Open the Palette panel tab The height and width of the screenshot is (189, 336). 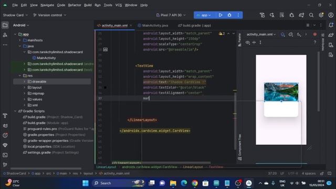pos(239,40)
